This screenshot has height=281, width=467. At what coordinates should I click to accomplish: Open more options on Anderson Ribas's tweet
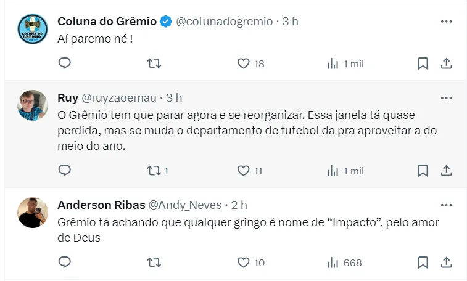coord(447,205)
